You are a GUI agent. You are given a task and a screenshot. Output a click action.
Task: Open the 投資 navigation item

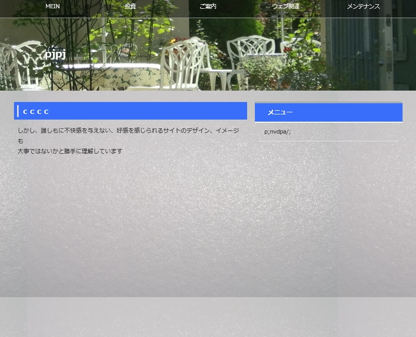point(130,6)
